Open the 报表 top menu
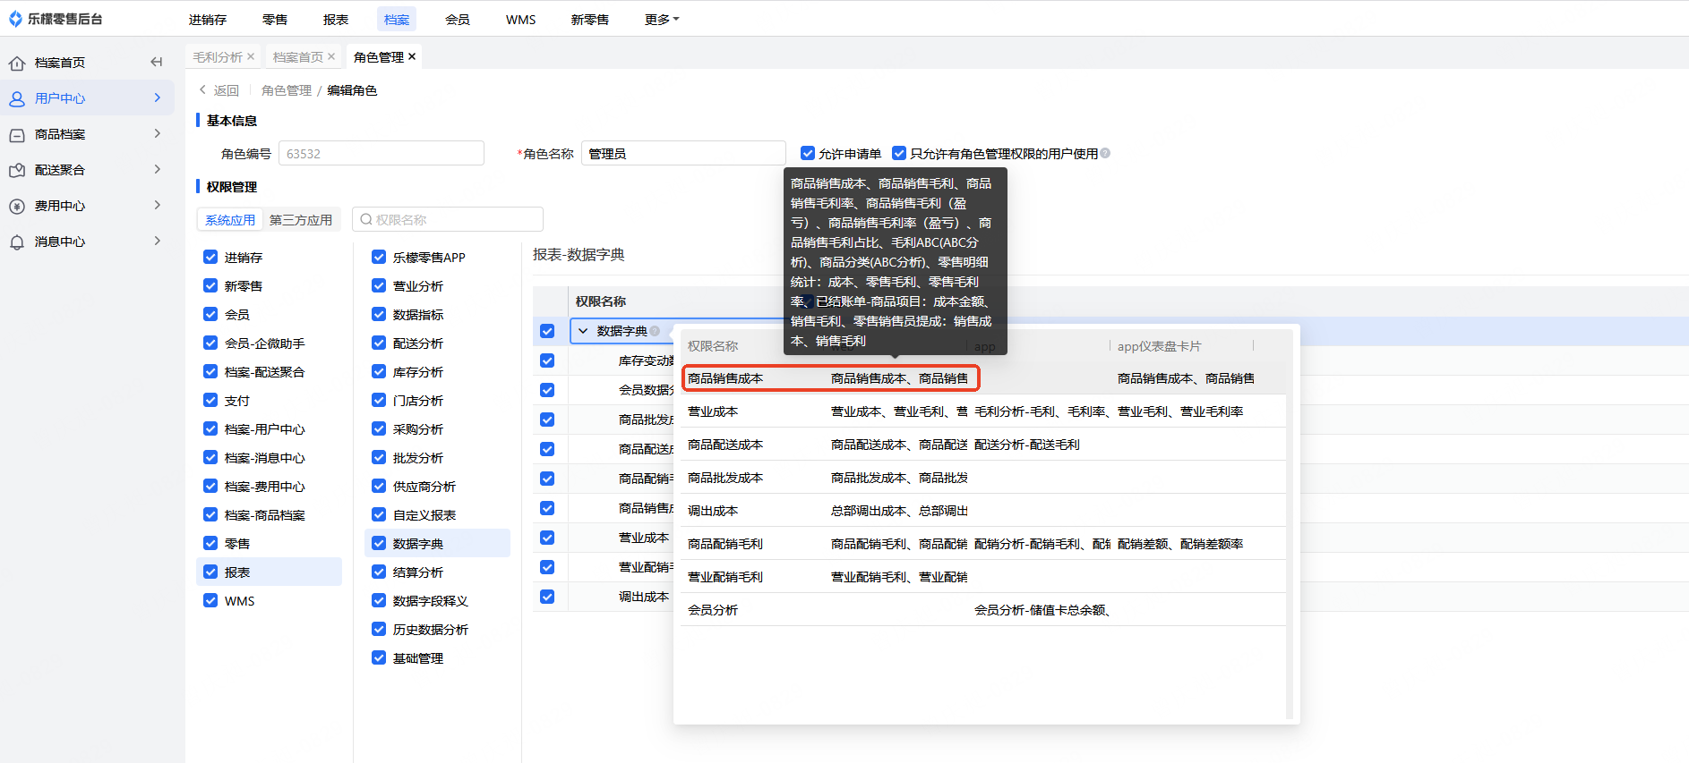Viewport: 1689px width, 763px height. pos(336,20)
